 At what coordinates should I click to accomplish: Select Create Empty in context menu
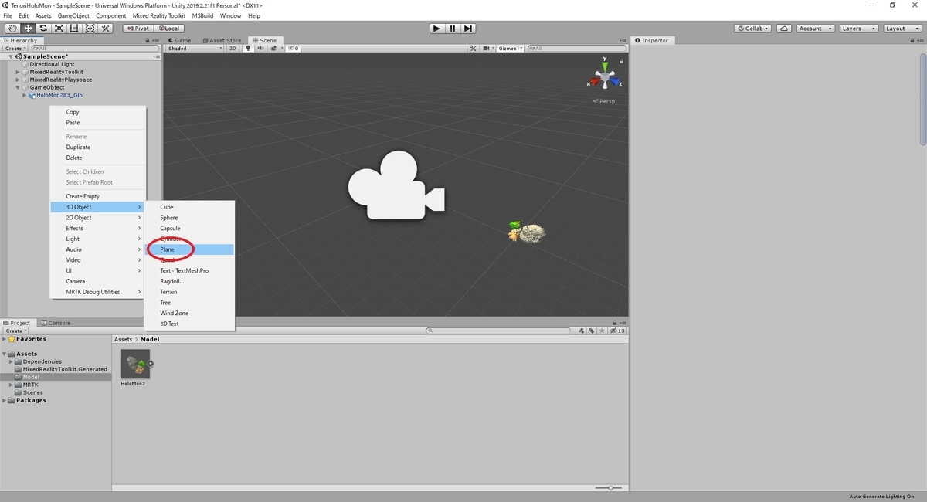coord(97,196)
